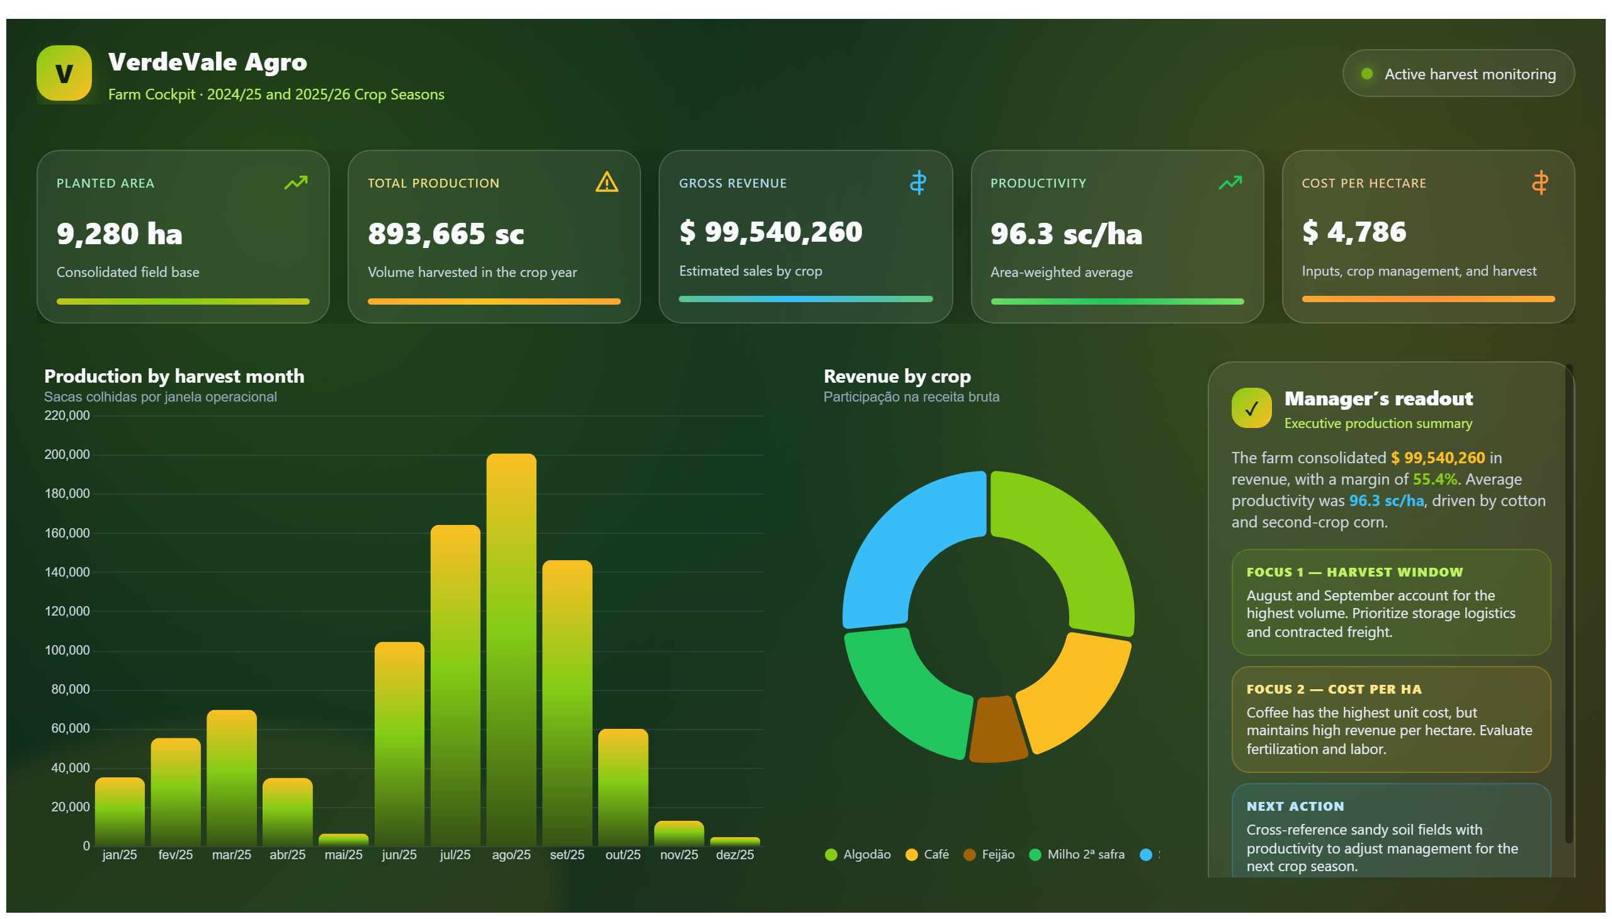The width and height of the screenshot is (1612, 919).
Task: Click 'Participação na receita bruta' caption
Action: 911,397
